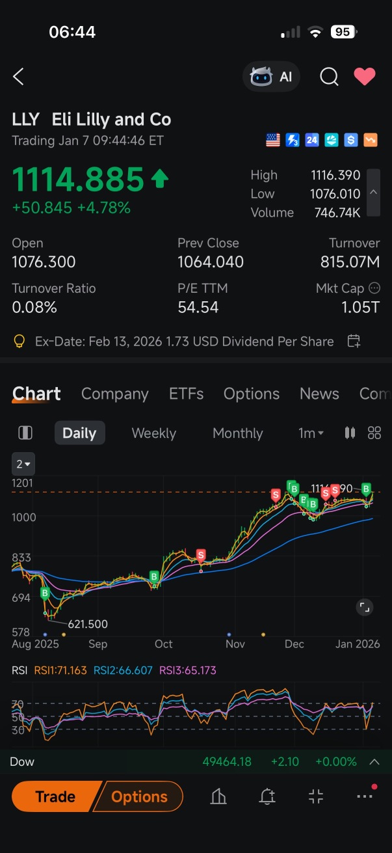Go back using the top-left arrow

[x=18, y=77]
